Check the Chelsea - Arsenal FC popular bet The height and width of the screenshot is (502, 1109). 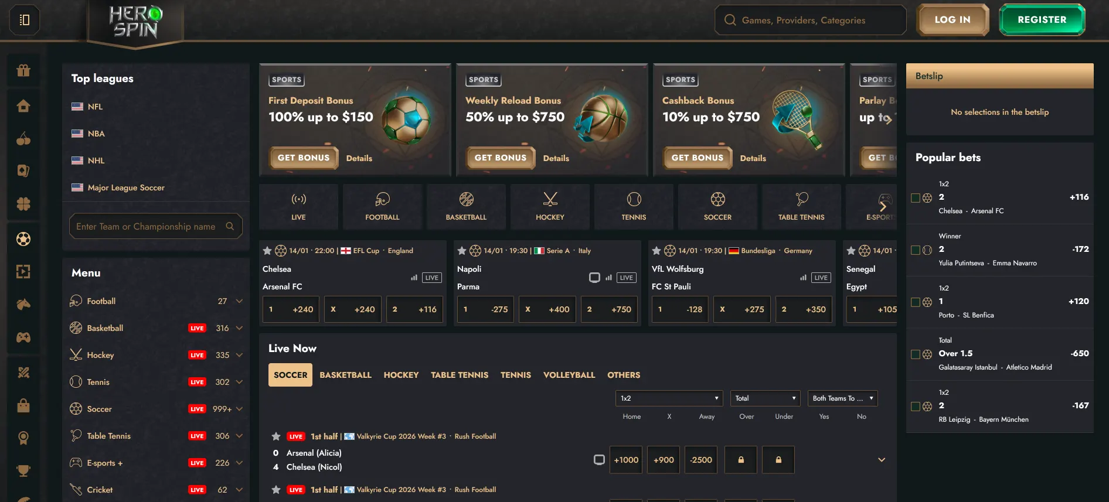pos(916,198)
